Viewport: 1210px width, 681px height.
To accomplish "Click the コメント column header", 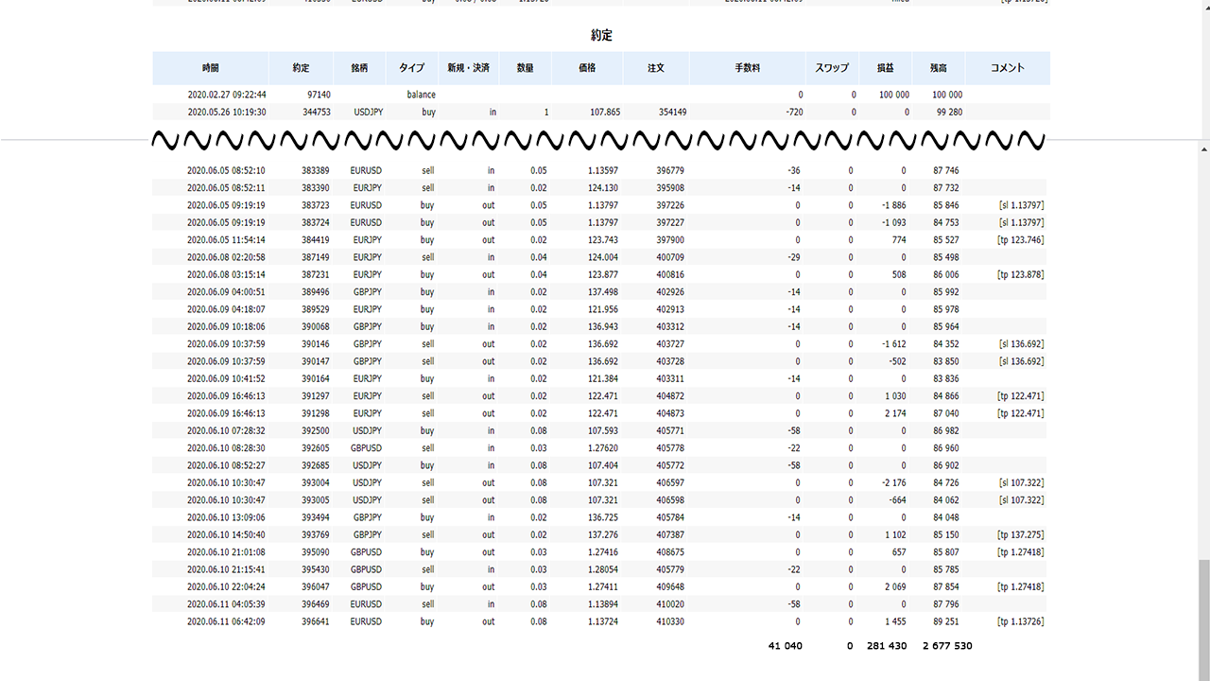I will 1008,68.
